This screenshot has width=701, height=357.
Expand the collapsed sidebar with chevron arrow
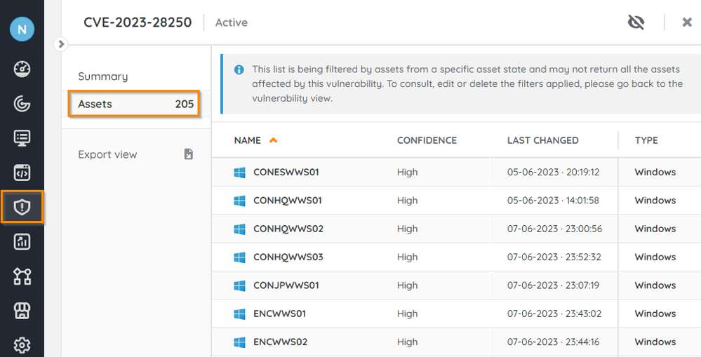coord(61,44)
